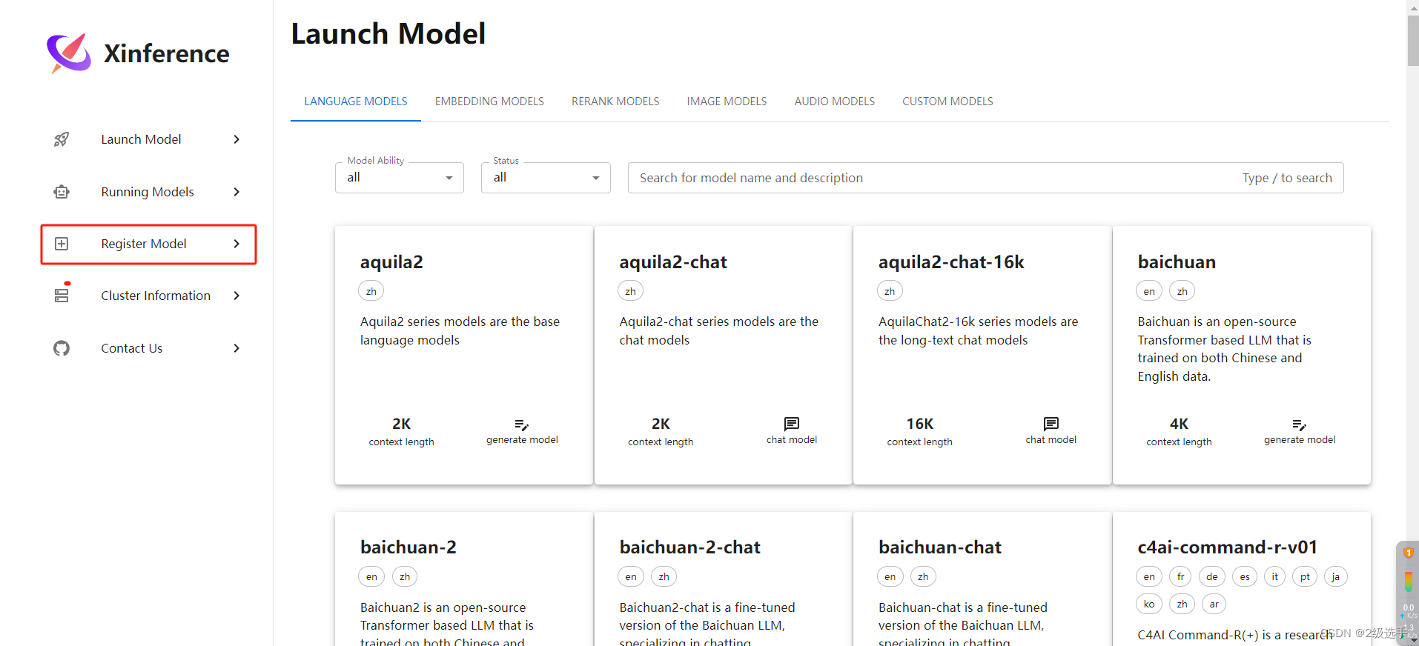Switch to the Custom Models tab
1419x646 pixels.
tap(947, 101)
